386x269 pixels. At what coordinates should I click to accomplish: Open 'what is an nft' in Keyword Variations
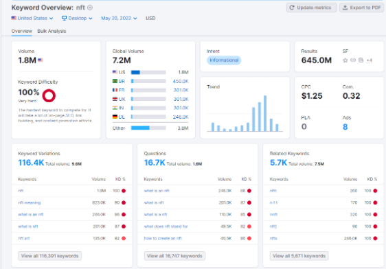point(31,214)
